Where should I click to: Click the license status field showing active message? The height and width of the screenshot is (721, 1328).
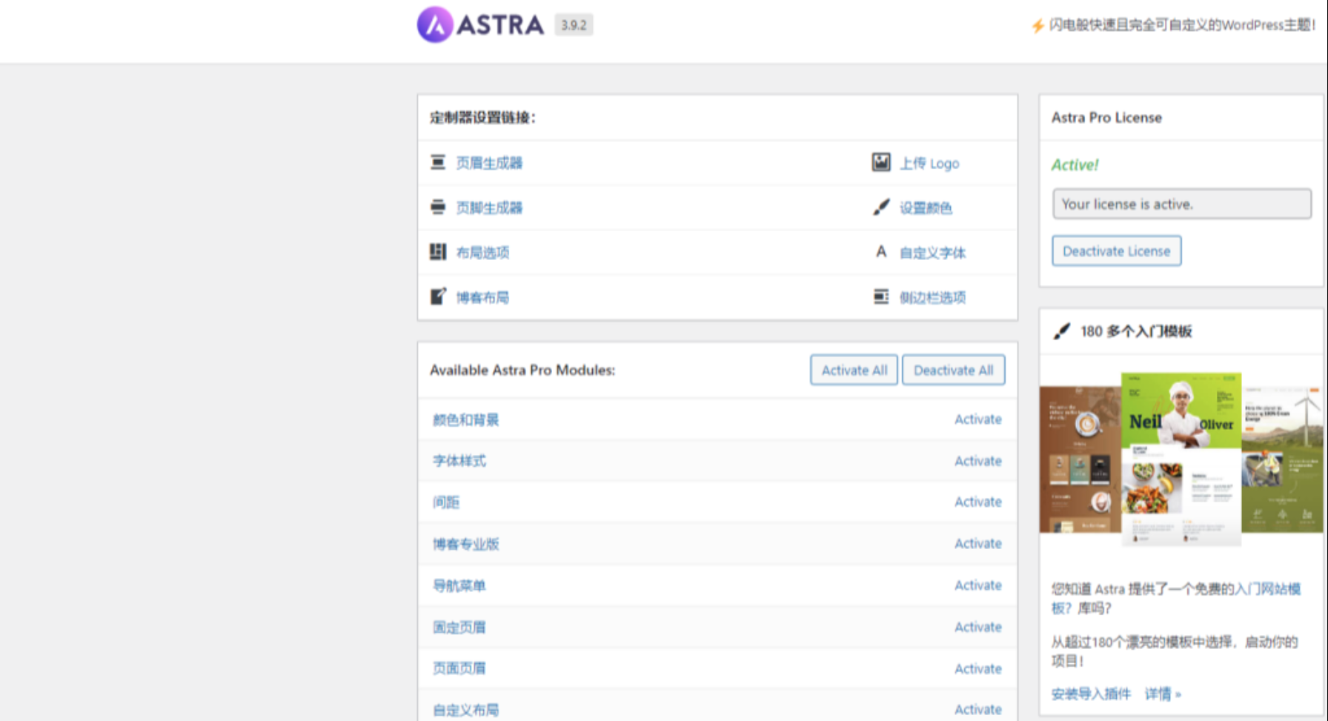point(1181,204)
